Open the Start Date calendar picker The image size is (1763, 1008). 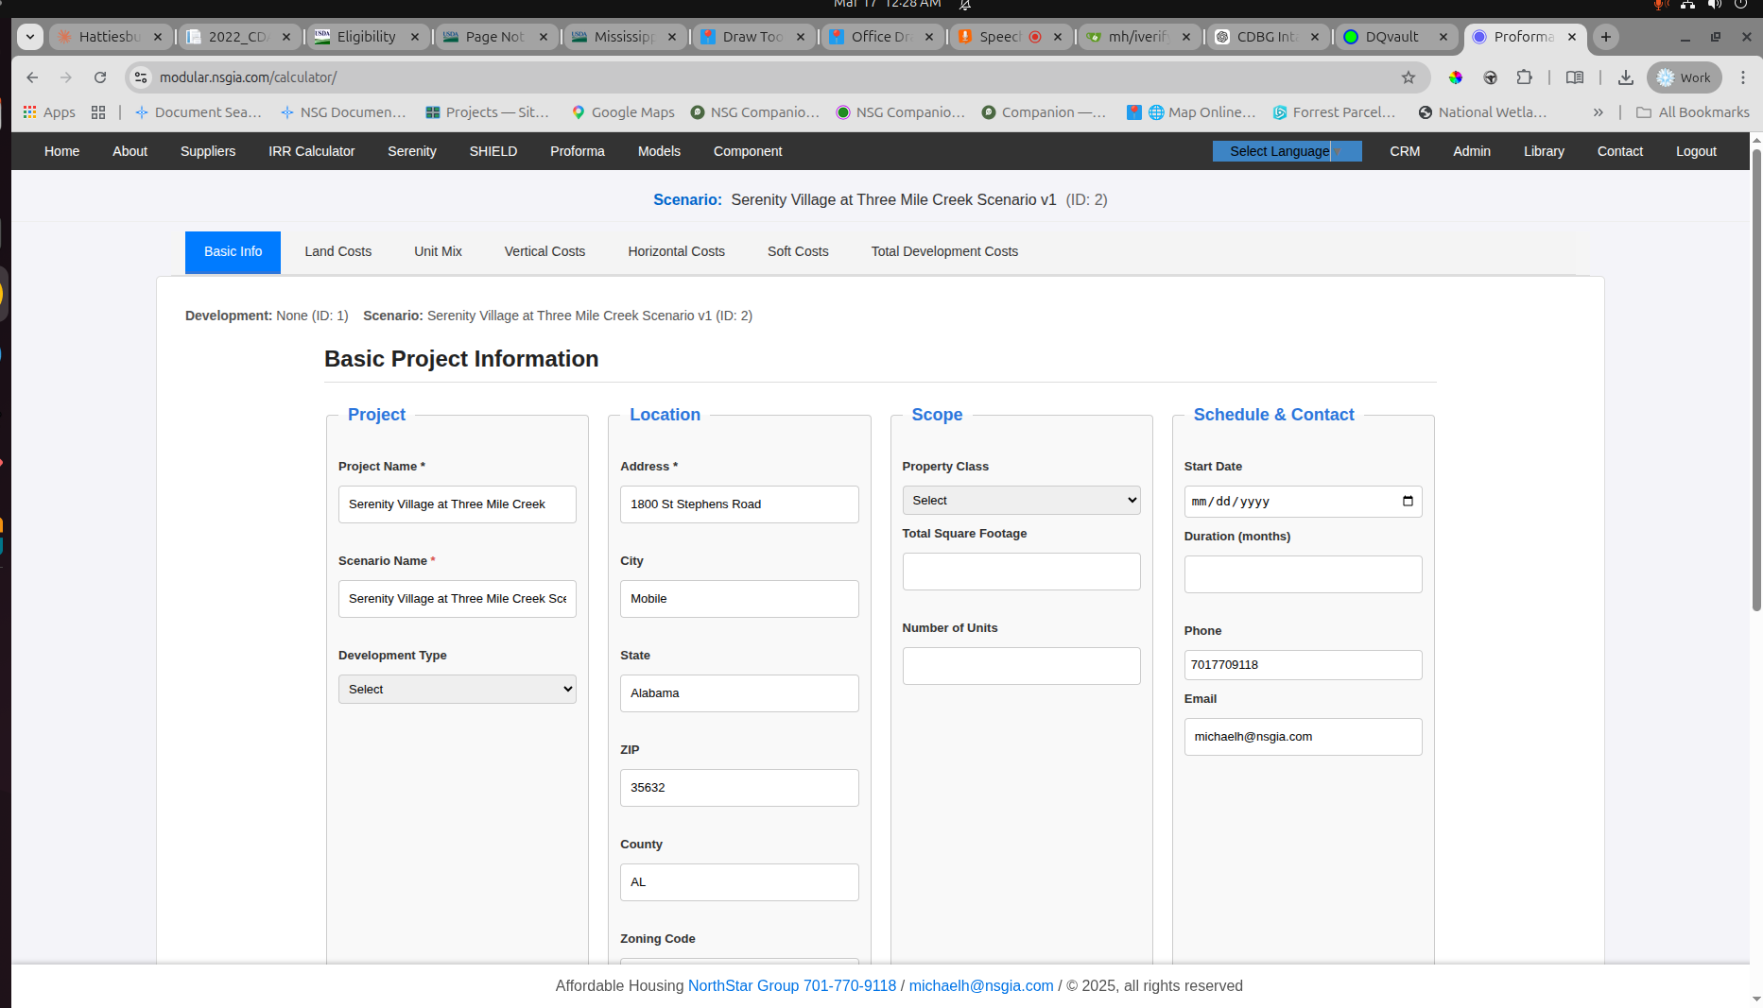pos(1408,502)
